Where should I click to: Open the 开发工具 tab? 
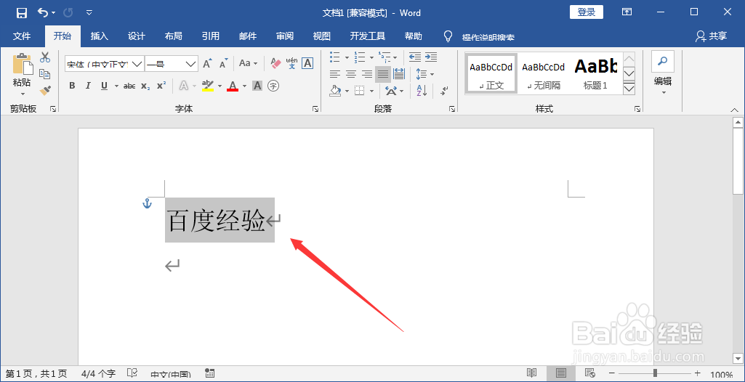click(367, 36)
